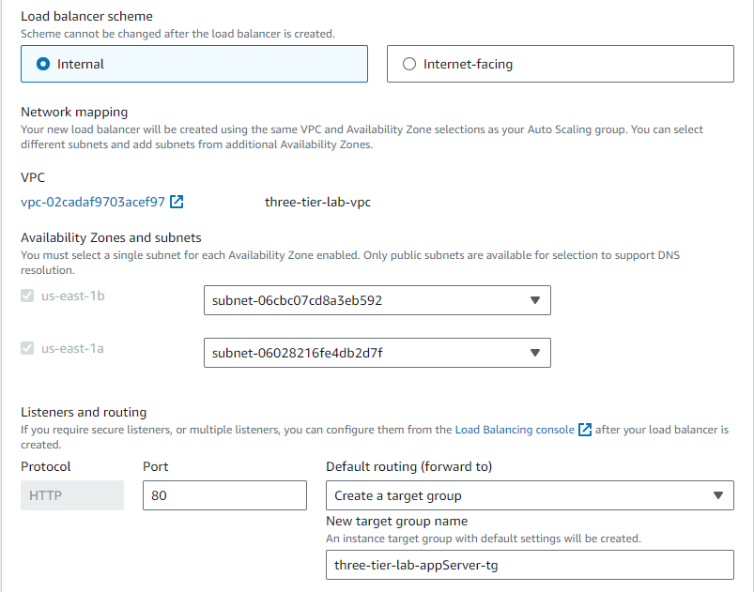
Task: Click the caret arrow in us-east-1a subnet dropdown
Action: coord(534,353)
